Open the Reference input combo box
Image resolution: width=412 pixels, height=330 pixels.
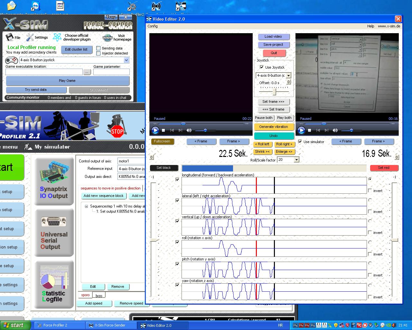coord(131,169)
